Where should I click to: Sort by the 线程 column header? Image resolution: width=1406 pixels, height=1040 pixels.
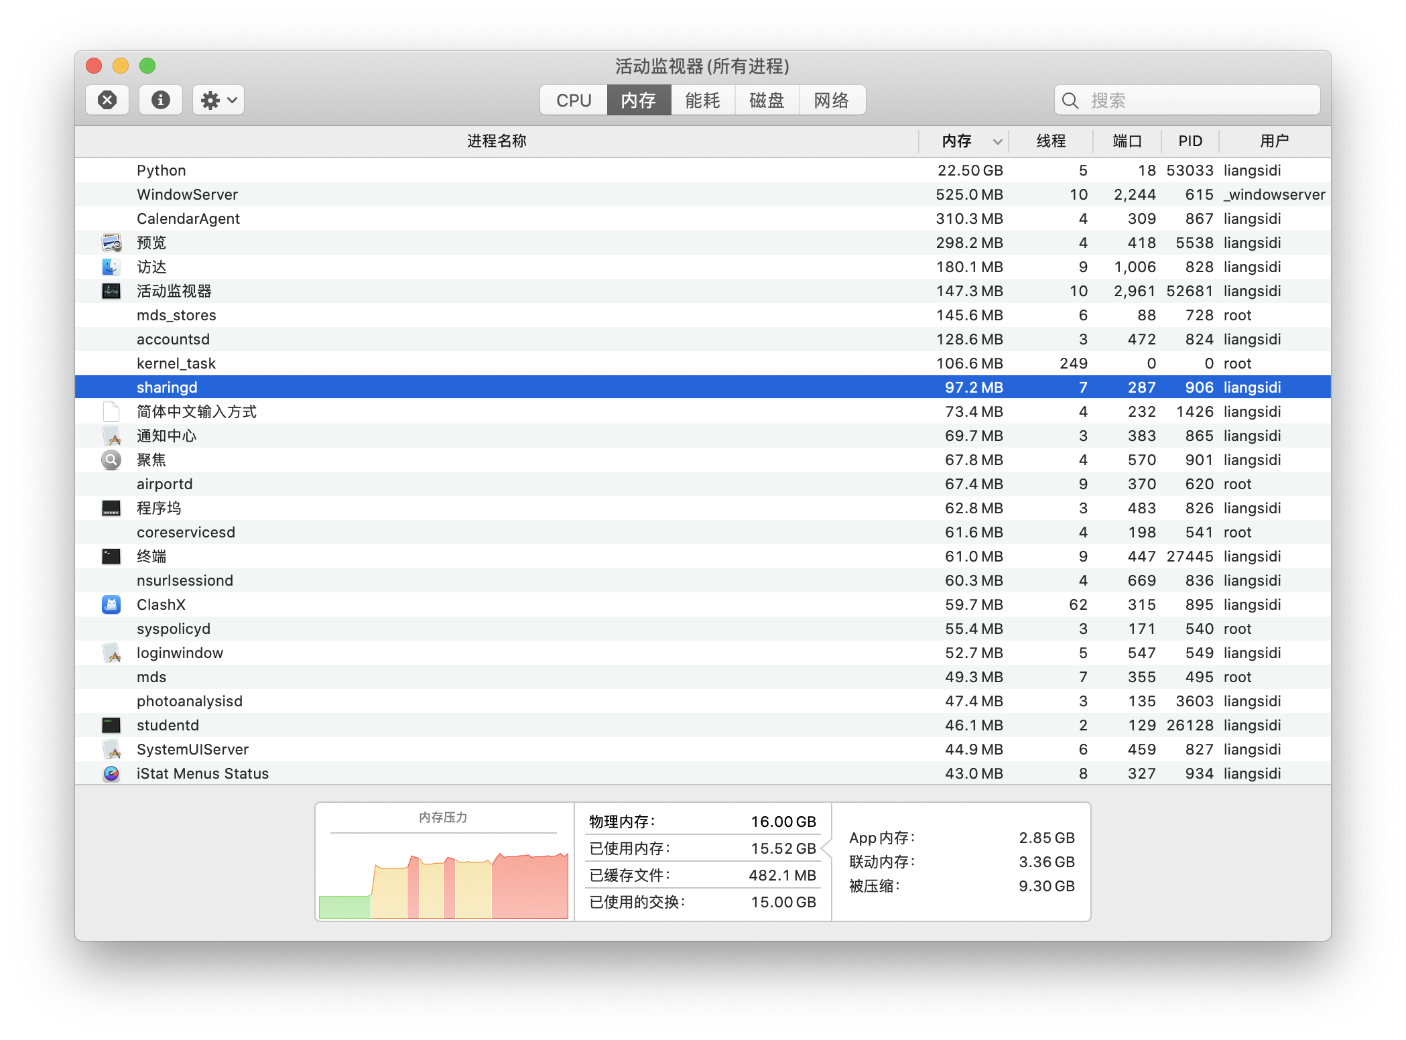[x=1050, y=141]
